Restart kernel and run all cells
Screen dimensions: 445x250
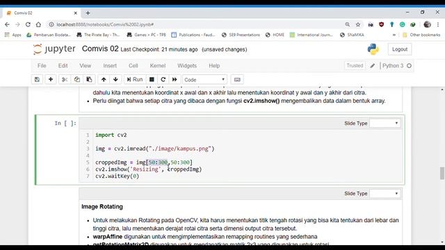pyautogui.click(x=175, y=80)
